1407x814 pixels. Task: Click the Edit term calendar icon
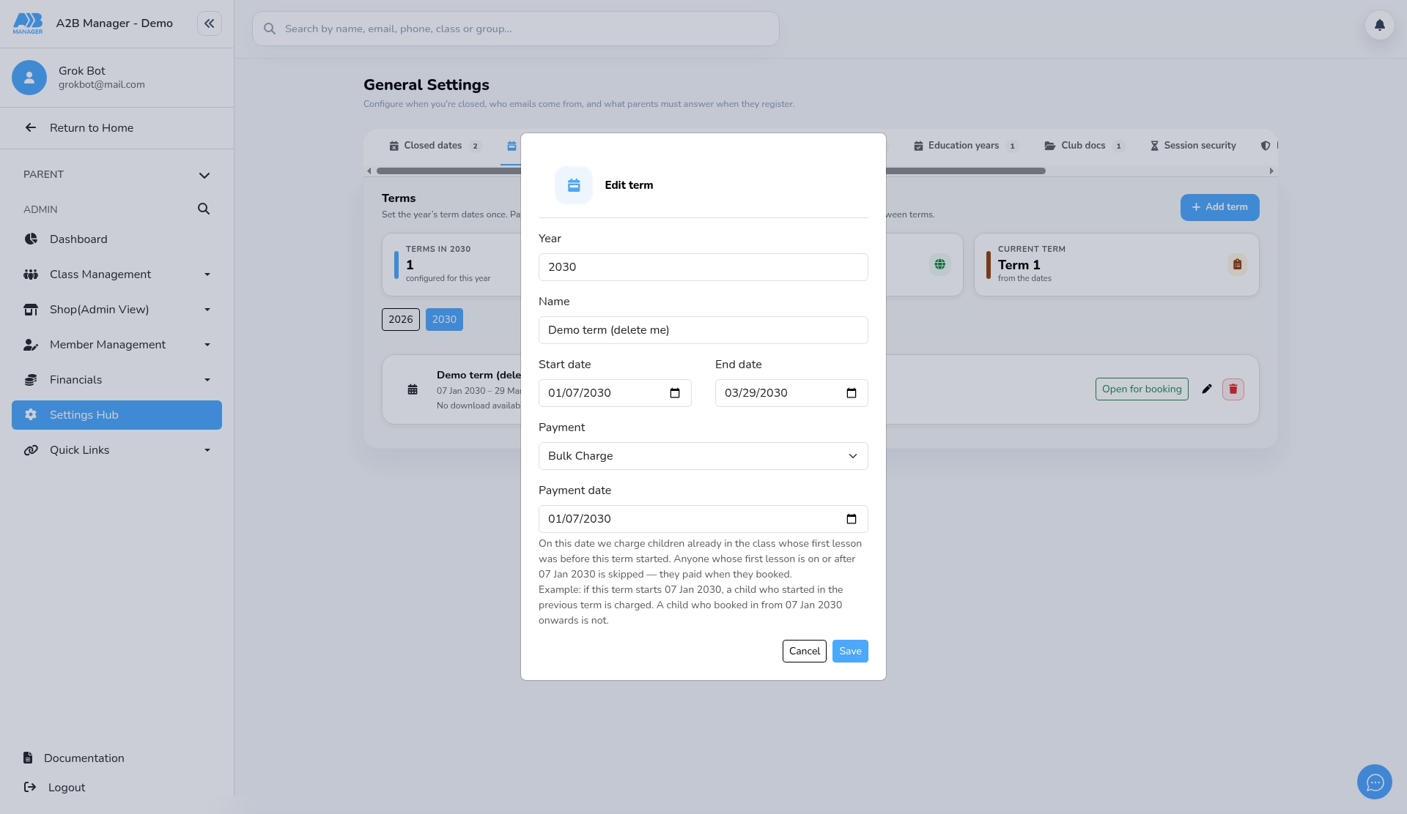point(574,185)
